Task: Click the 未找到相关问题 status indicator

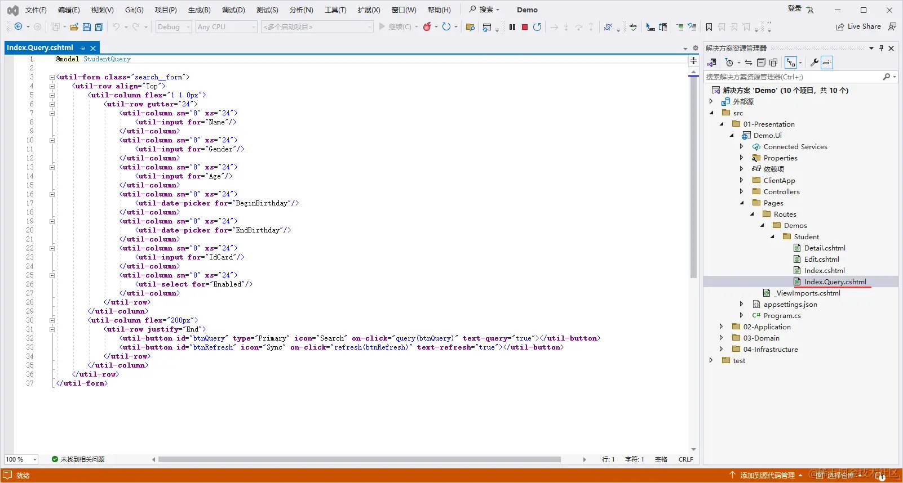Action: tap(78, 459)
